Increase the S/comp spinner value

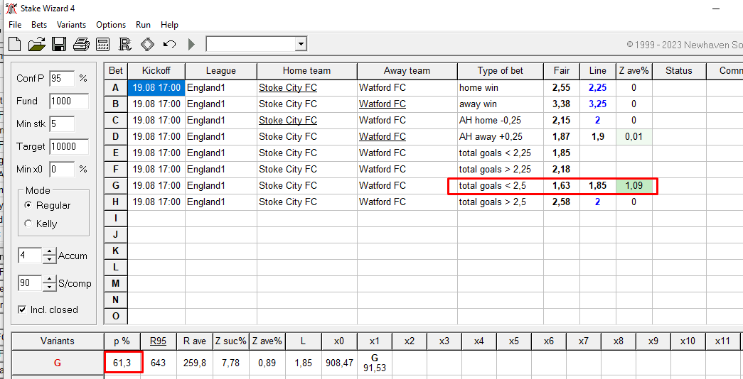(49, 279)
